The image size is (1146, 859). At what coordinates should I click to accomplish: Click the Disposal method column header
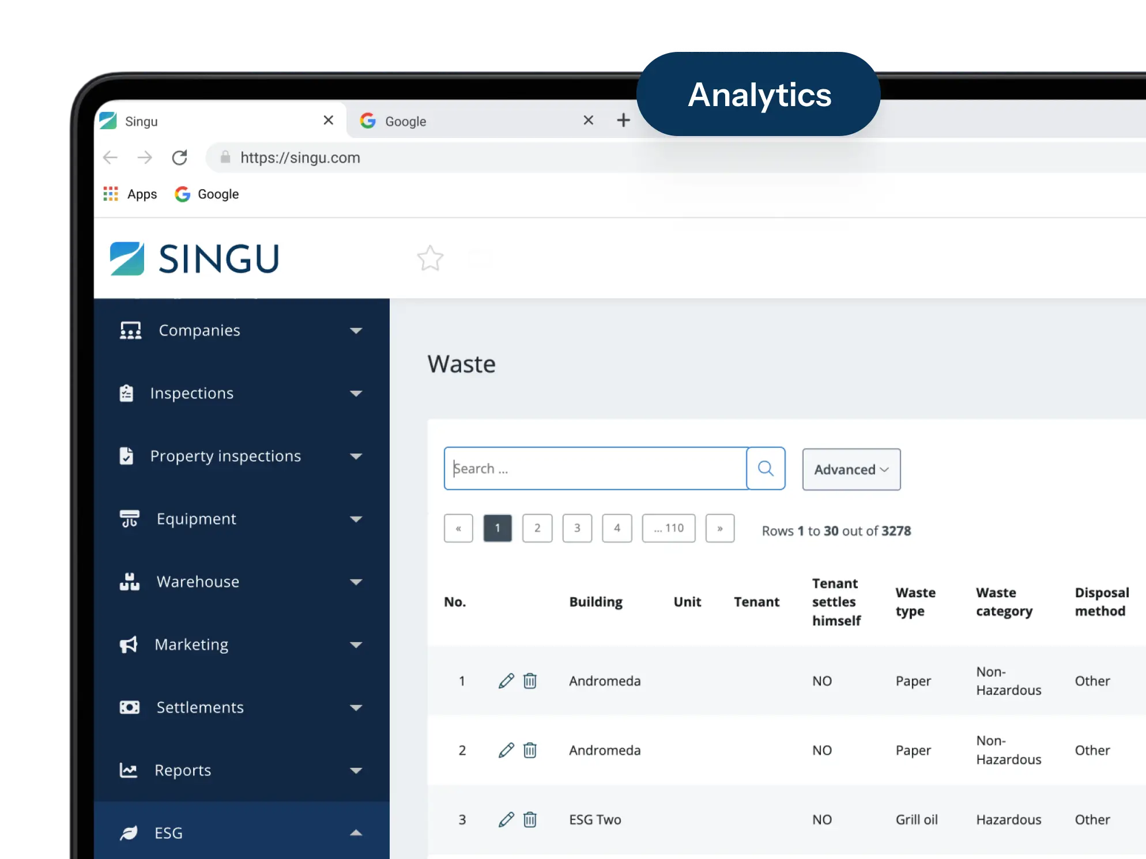click(1102, 602)
